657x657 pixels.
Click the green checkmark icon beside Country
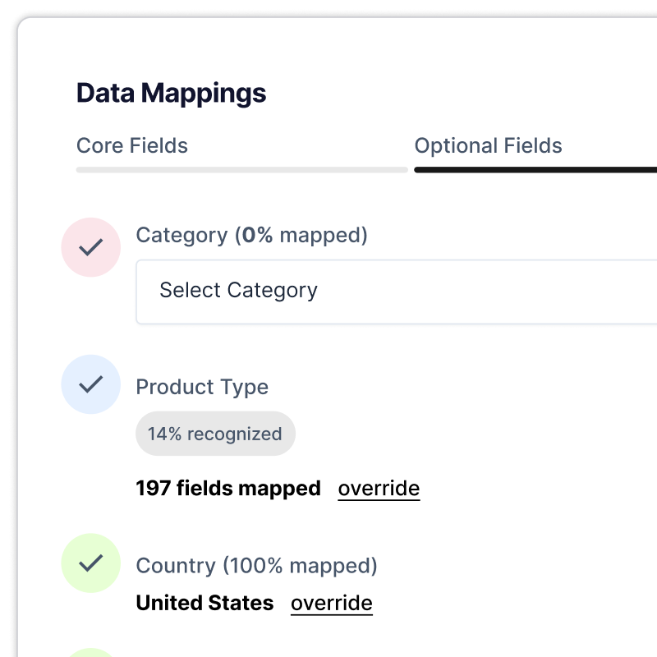pyautogui.click(x=91, y=563)
